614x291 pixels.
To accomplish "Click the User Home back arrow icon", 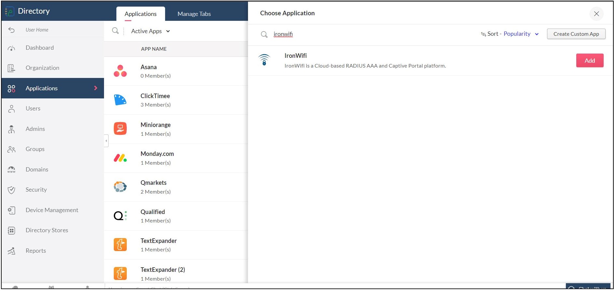I will pos(11,30).
